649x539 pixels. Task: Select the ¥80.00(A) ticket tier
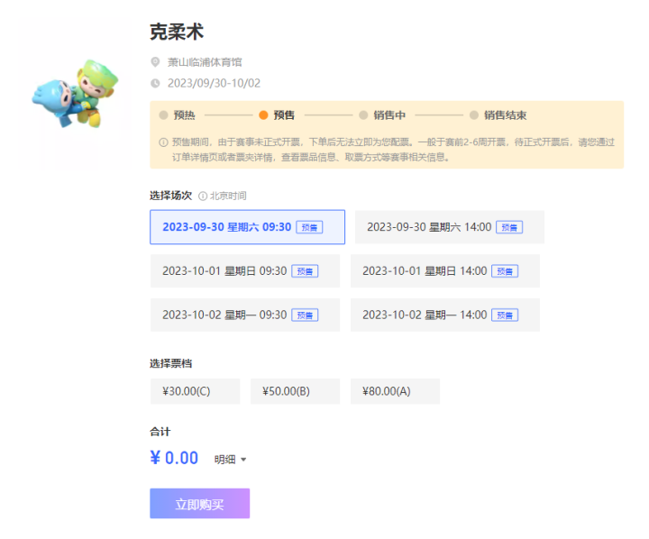tap(395, 391)
